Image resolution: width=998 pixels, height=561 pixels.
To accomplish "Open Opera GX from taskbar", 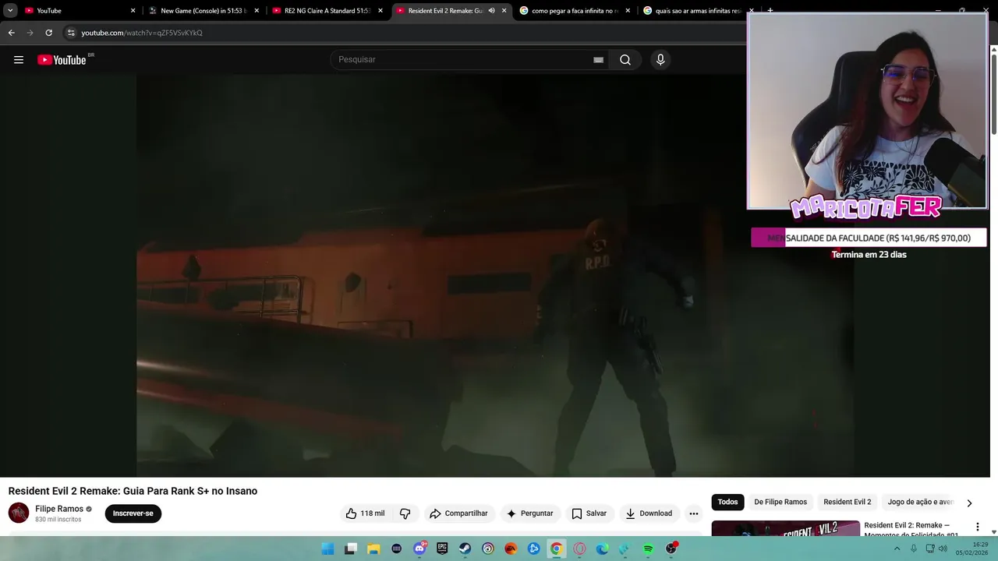I will point(579,549).
